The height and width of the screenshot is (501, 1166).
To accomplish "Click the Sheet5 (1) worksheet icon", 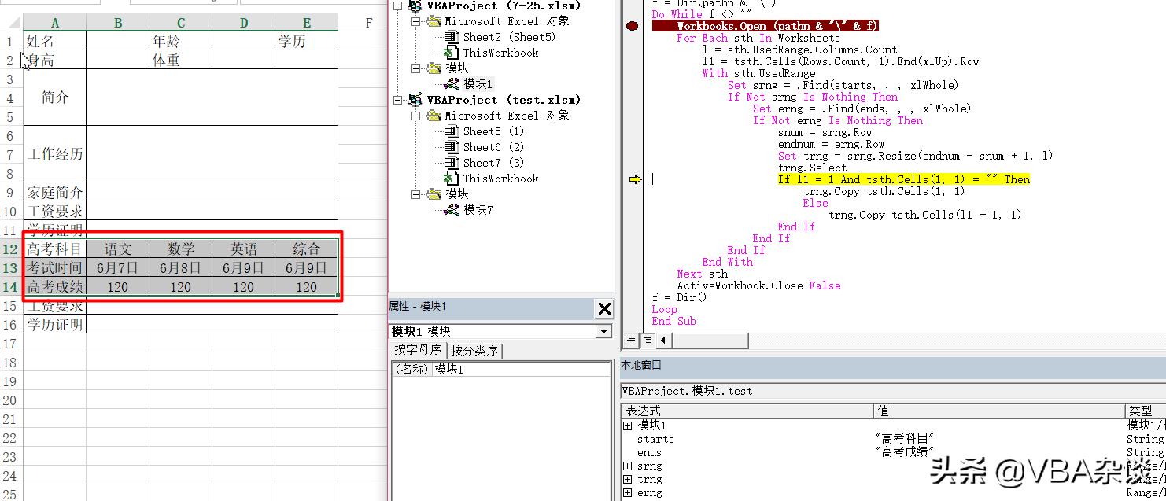I will [451, 131].
